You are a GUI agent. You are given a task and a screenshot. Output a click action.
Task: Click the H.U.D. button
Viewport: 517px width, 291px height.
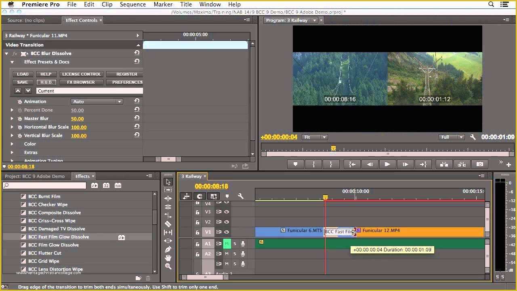[x=46, y=82]
